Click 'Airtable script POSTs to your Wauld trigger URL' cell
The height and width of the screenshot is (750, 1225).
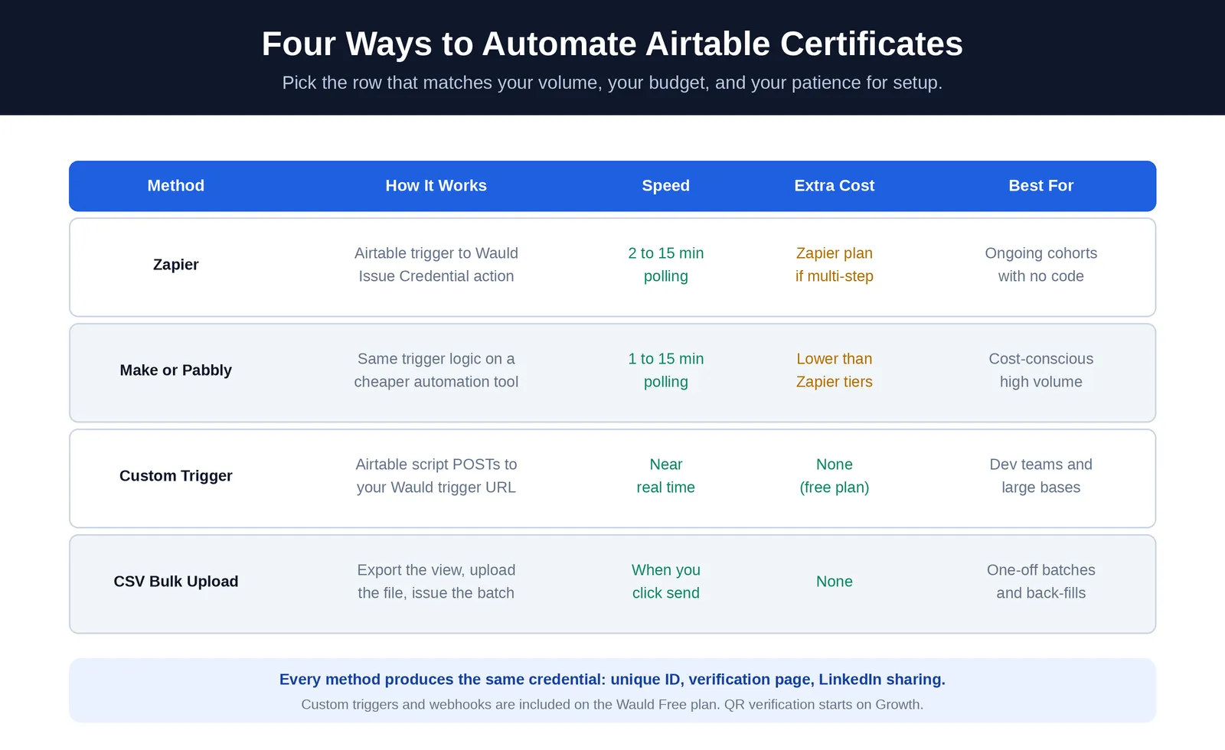(x=436, y=476)
